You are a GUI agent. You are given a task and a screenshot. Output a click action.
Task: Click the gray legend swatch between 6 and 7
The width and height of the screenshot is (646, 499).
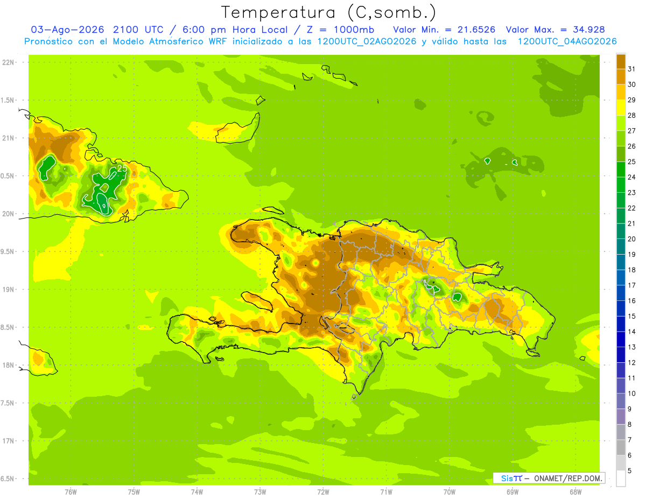621,447
